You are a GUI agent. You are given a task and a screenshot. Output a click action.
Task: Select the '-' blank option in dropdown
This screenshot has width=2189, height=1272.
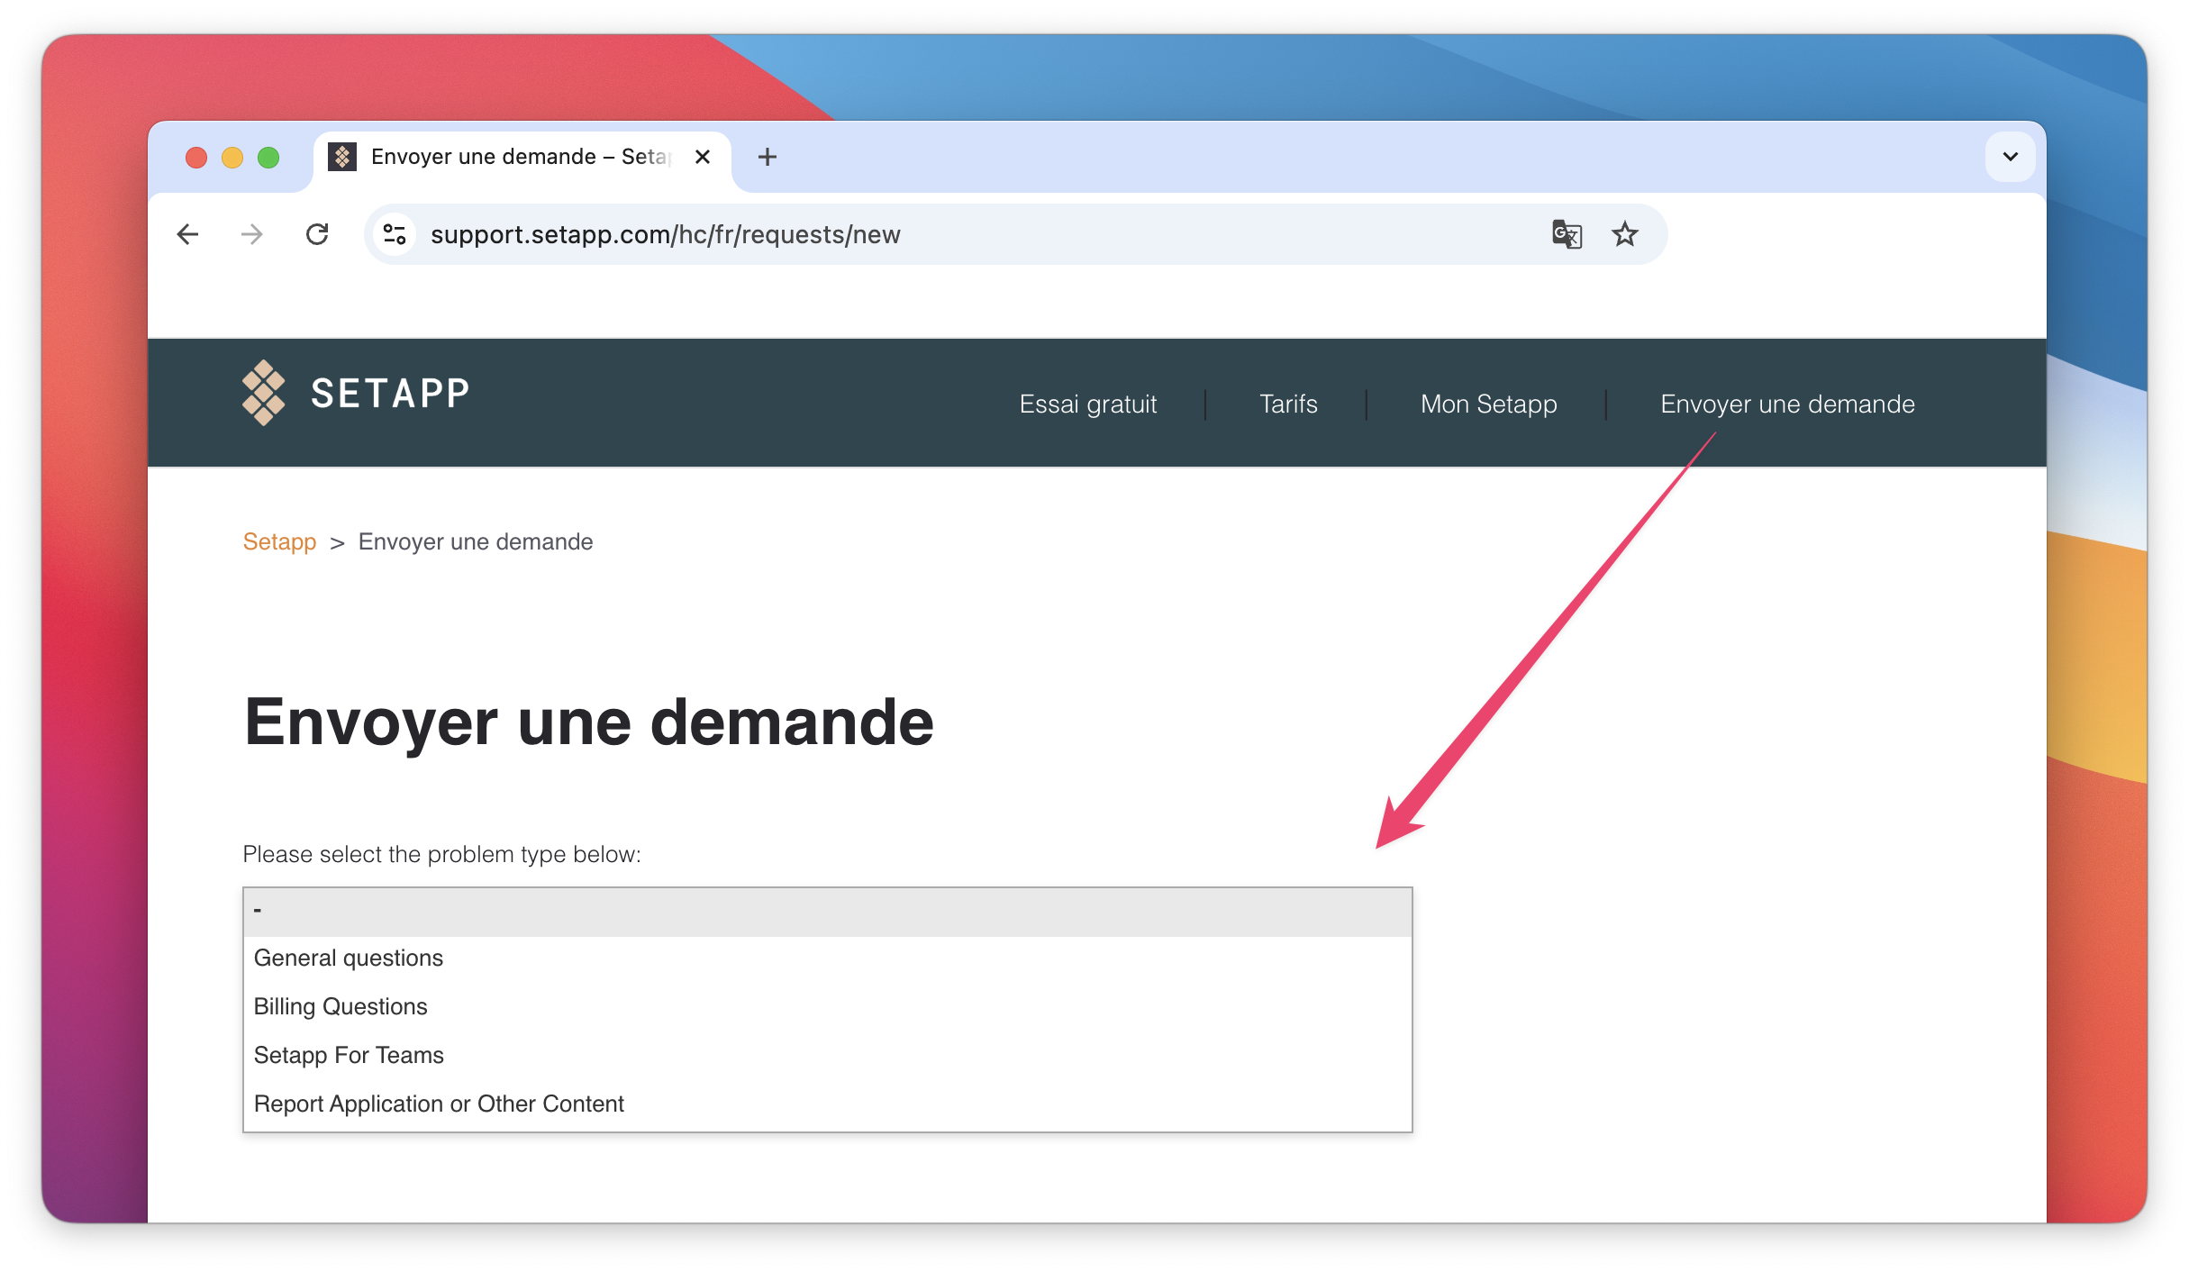coord(827,912)
